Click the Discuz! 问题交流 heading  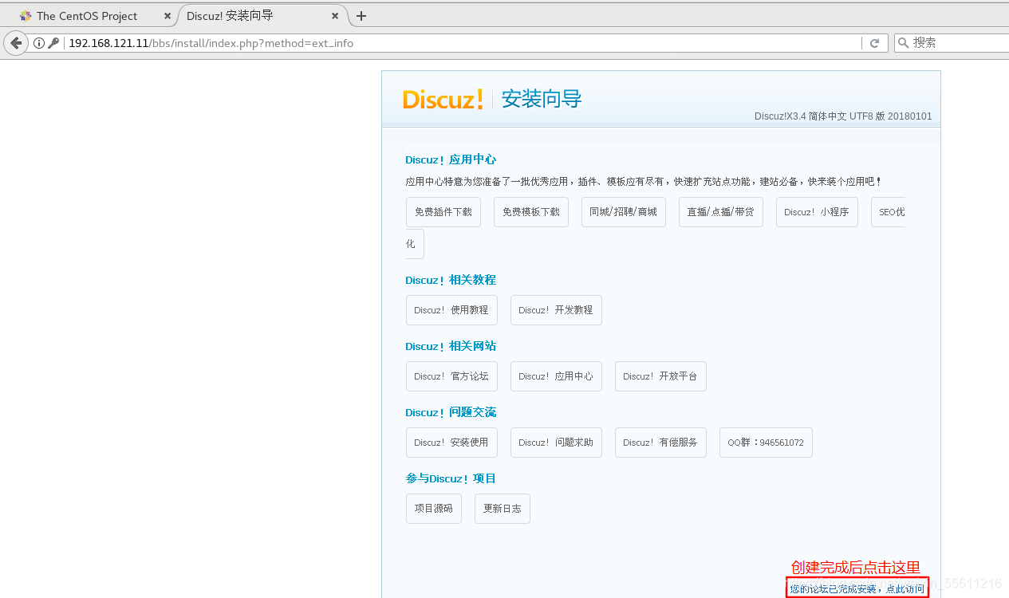(451, 412)
